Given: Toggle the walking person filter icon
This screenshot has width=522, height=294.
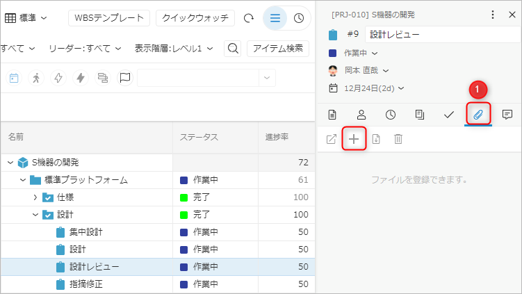Looking at the screenshot, I should 36,78.
